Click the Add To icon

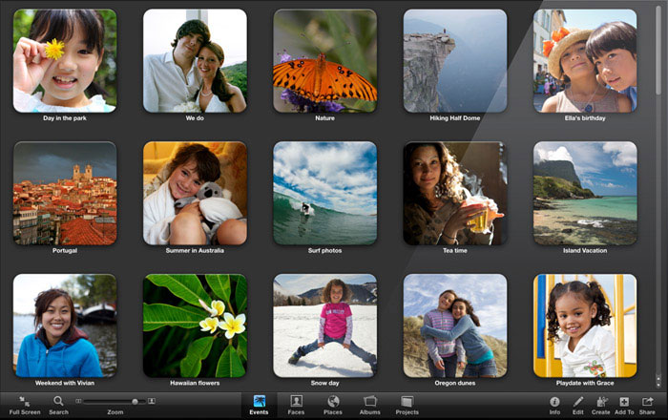[x=624, y=402]
